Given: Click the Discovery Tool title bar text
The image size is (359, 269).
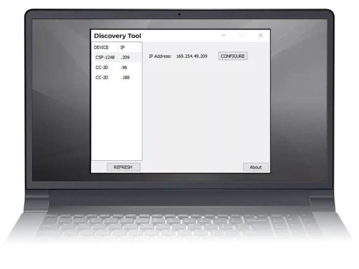Looking at the screenshot, I should point(117,36).
